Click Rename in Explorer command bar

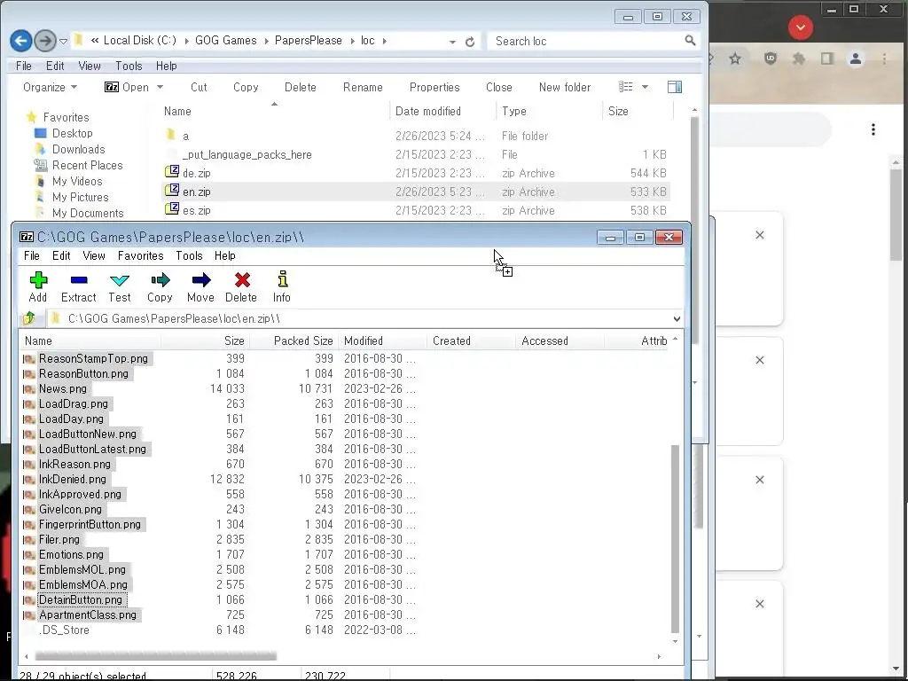pyautogui.click(x=363, y=88)
